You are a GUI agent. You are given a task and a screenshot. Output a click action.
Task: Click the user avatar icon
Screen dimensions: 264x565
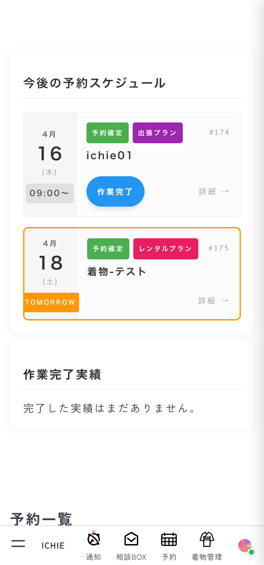[246, 546]
